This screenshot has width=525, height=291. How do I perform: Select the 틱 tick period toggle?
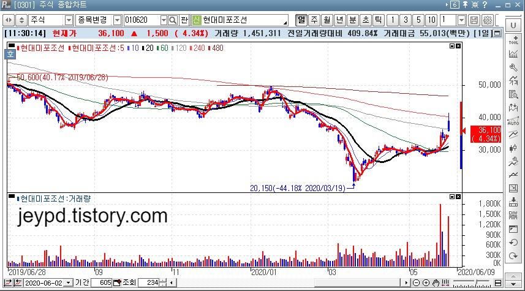(379, 20)
